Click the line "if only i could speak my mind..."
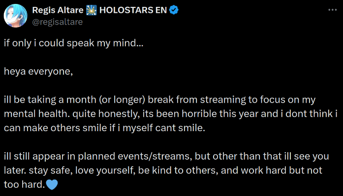 click(73, 43)
